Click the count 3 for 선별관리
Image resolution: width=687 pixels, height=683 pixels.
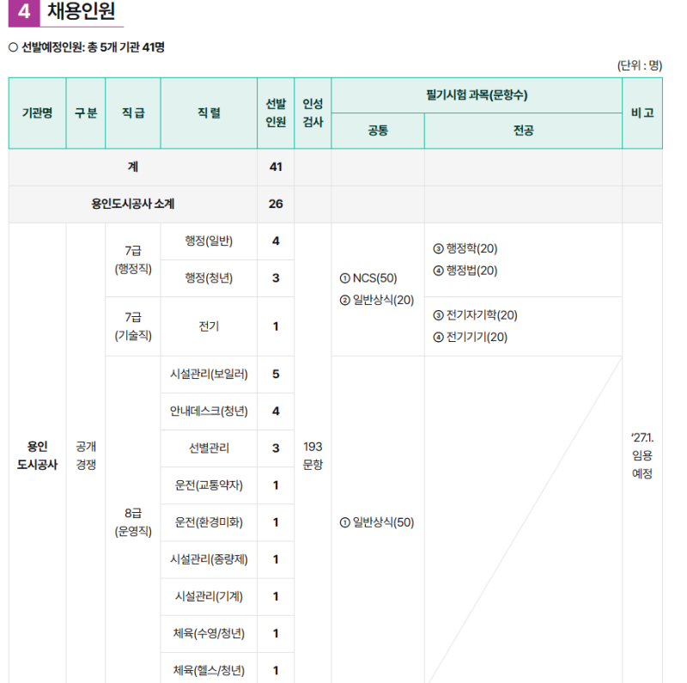(276, 448)
